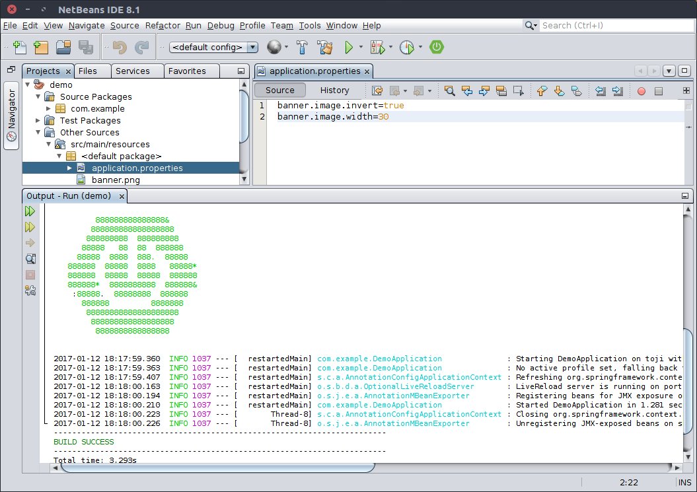Viewport: 697px width, 492px height.
Task: Select banner.png in the project tree
Action: coord(116,180)
